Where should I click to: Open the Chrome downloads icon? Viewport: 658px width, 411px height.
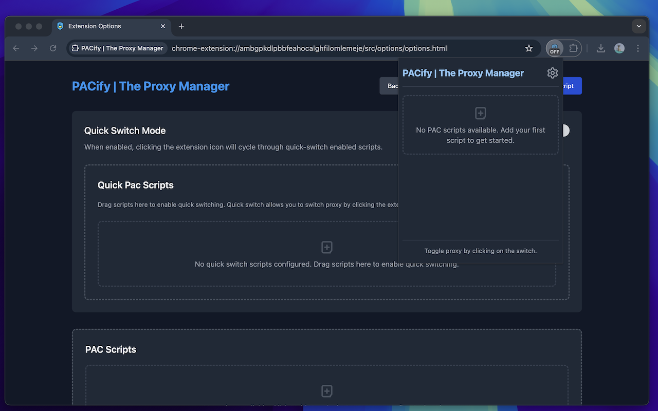coord(600,48)
